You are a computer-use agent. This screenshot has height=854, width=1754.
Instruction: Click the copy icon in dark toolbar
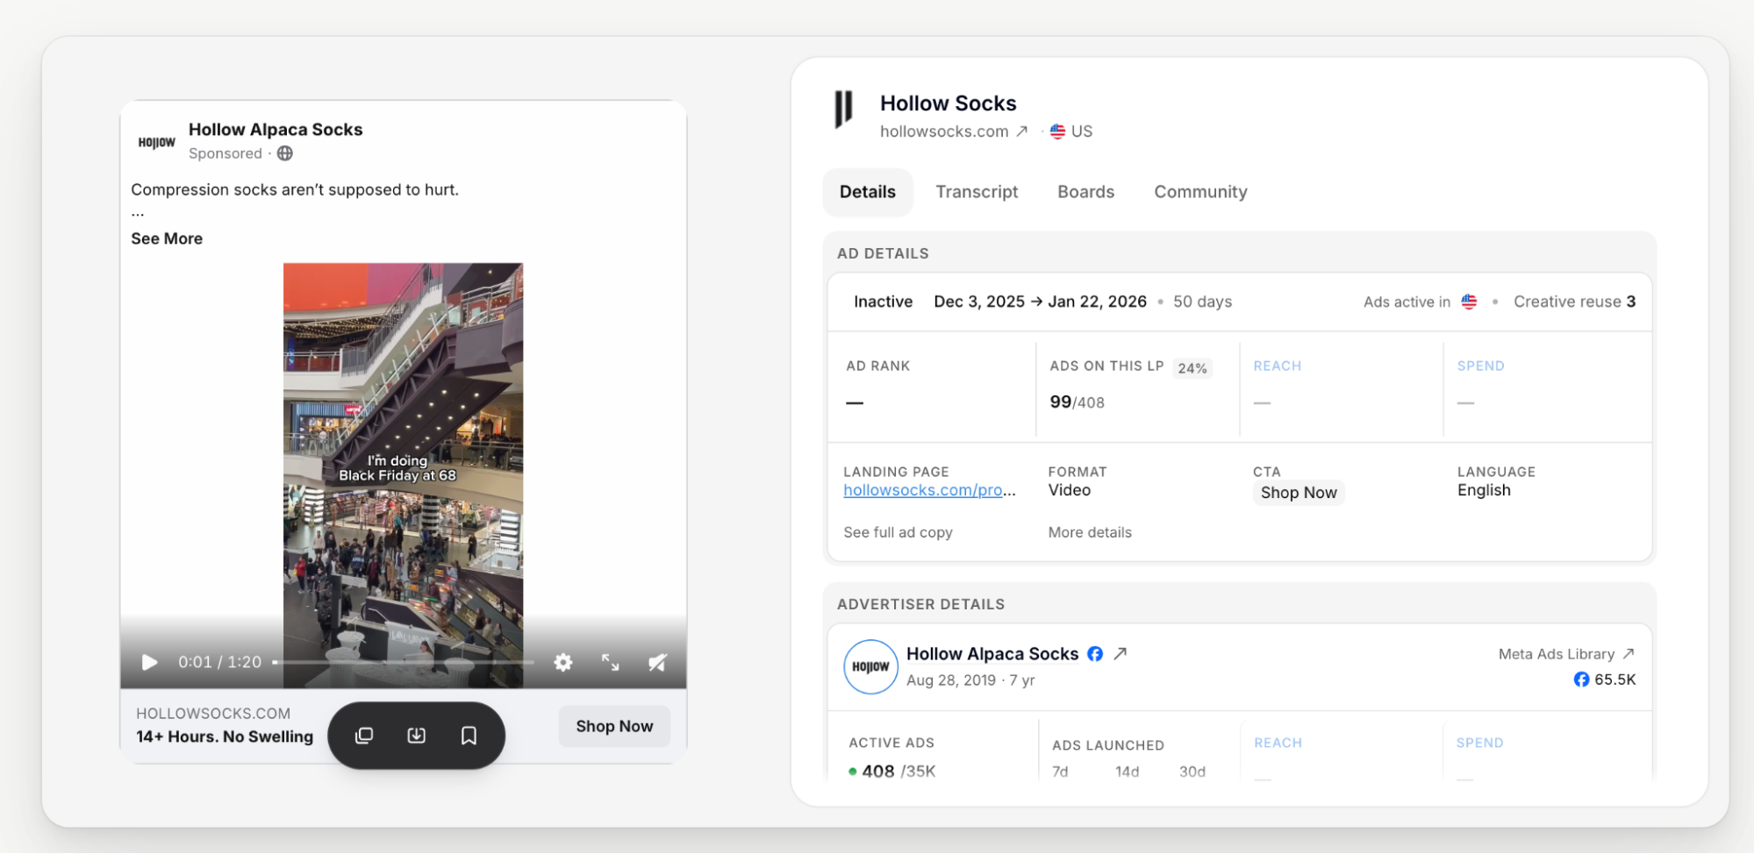(x=364, y=736)
